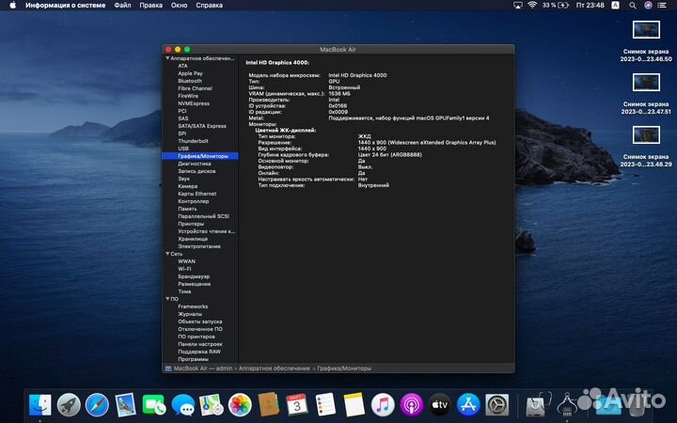Open the input source A menu

(x=616, y=6)
